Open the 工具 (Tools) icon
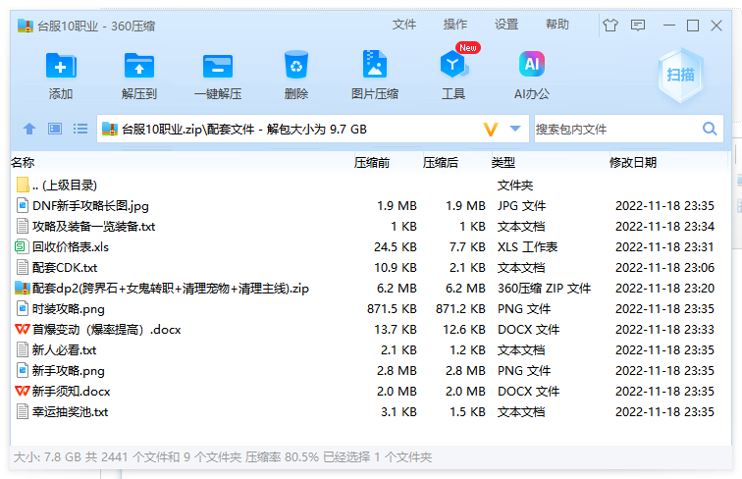 coord(453,65)
